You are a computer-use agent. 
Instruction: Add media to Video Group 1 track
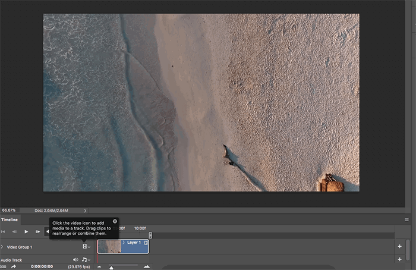399,246
